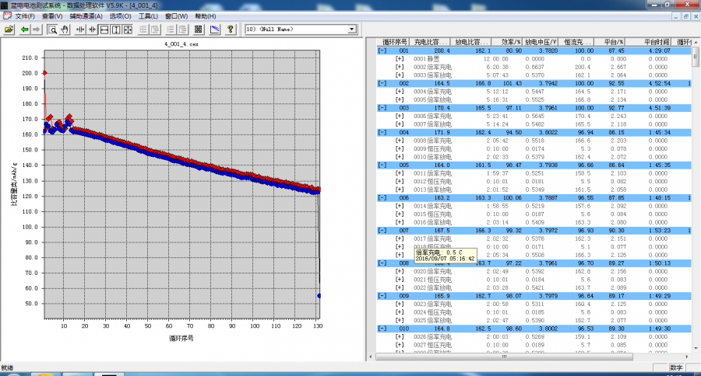Expand step 0001 静置 details

pos(400,58)
